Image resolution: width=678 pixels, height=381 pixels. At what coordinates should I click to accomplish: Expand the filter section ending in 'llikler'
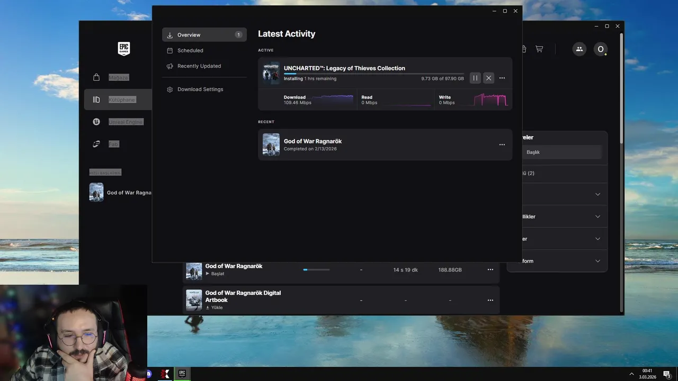pos(565,216)
